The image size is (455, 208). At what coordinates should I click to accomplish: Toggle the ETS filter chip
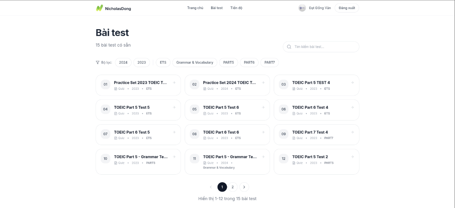click(163, 63)
